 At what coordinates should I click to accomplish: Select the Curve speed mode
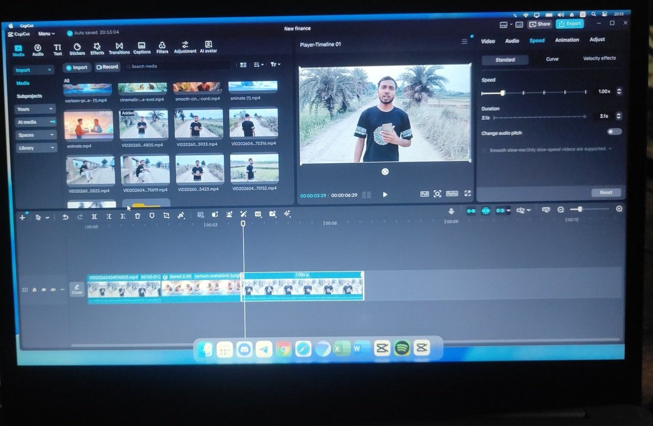tap(552, 59)
